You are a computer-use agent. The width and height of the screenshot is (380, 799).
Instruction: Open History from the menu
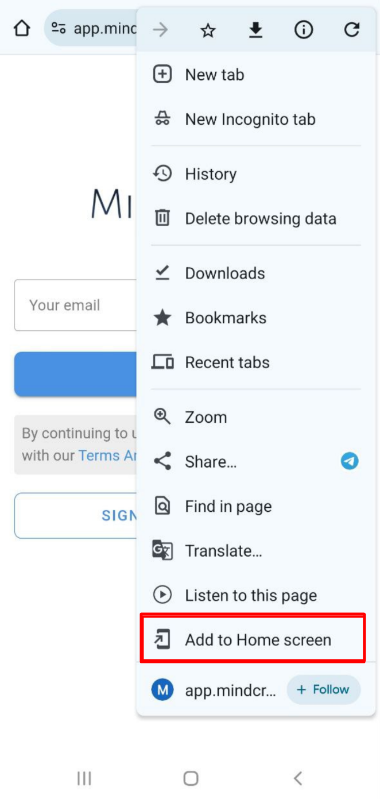210,174
